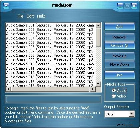Open the window menu icon in title bar
Screen dimensions: 140x128
[6, 6]
